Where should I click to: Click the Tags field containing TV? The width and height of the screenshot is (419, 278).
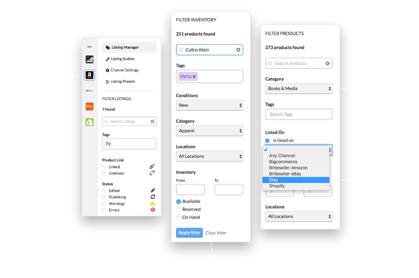[129, 144]
